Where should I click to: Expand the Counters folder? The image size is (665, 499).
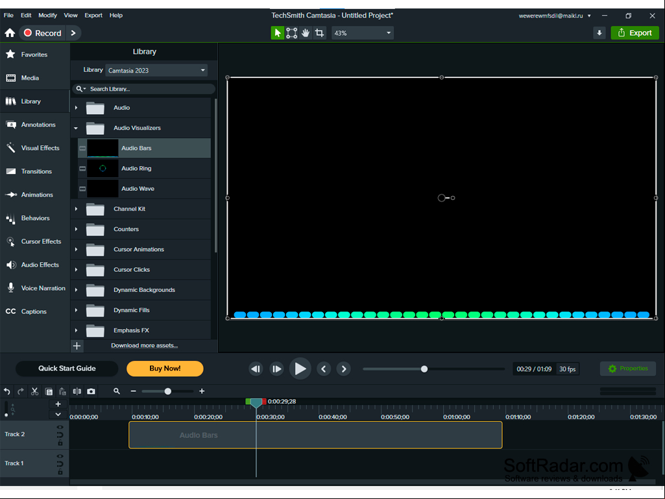point(76,229)
